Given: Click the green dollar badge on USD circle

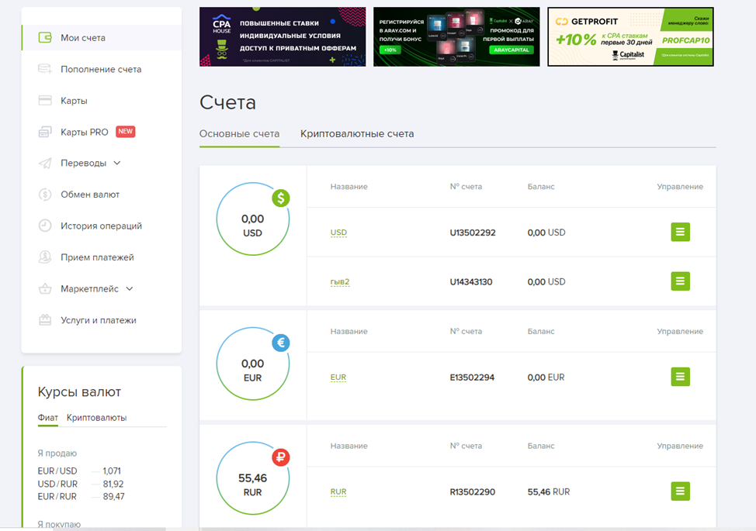Looking at the screenshot, I should pos(281,198).
